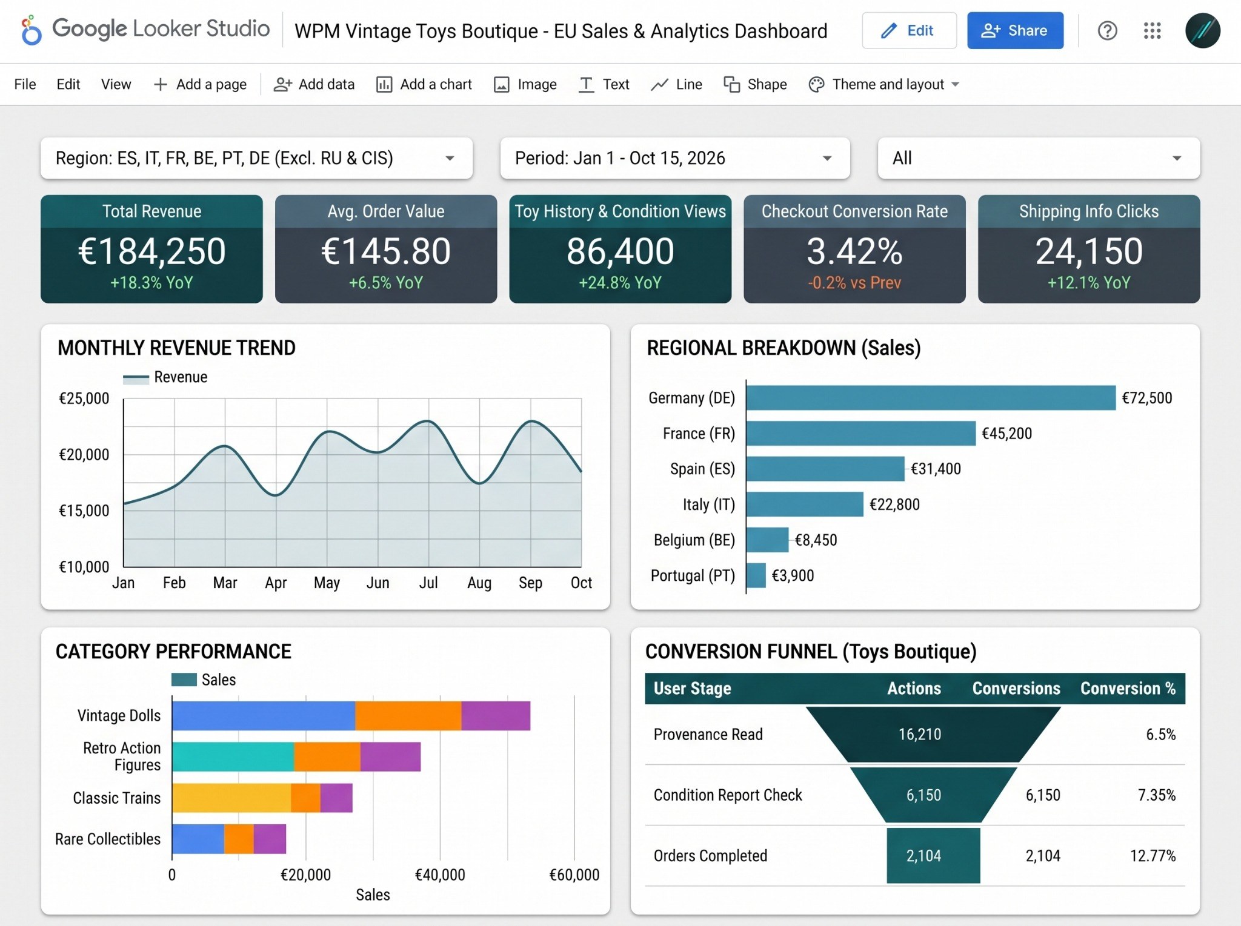Viewport: 1241px width, 926px height.
Task: Click the Classic Trains yellow bar segment
Action: 231,798
